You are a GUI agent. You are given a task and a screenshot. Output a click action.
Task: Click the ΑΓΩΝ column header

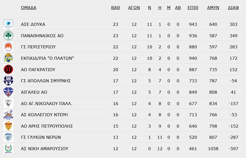134,8
